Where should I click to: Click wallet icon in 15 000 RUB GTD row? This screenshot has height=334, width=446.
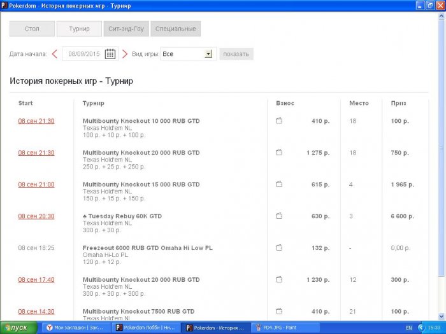(279, 184)
